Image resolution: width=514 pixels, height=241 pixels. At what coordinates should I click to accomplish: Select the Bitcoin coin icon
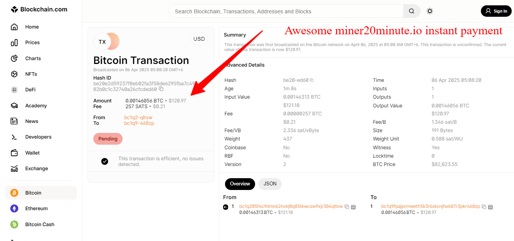pyautogui.click(x=14, y=193)
